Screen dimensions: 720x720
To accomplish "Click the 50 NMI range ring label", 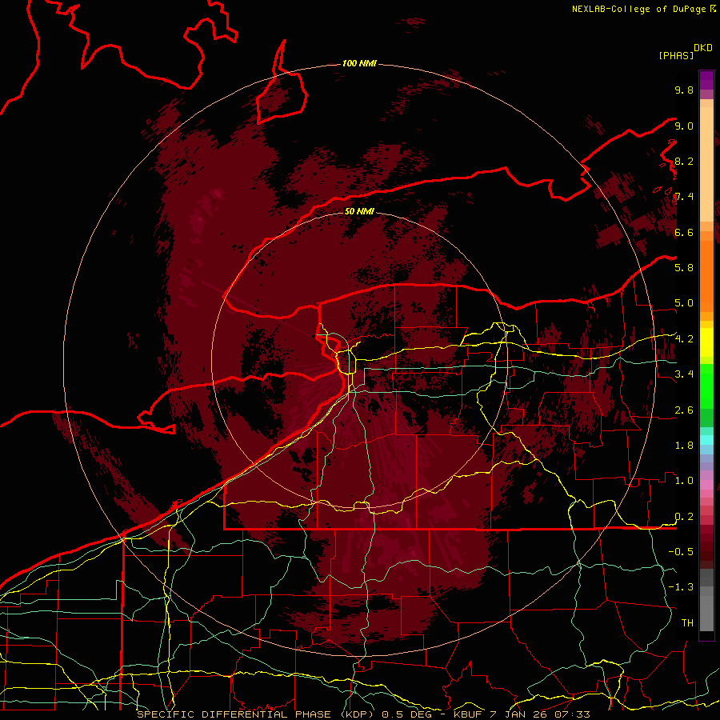I will [359, 211].
